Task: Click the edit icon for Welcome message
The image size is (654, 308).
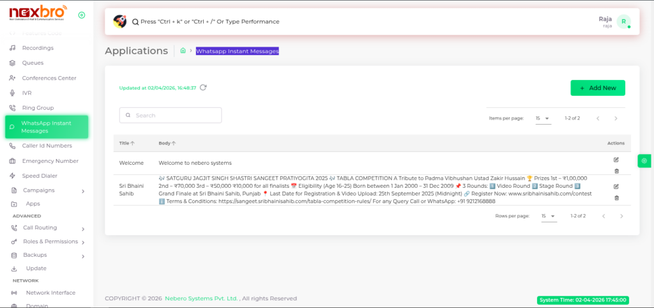Action: [616, 159]
